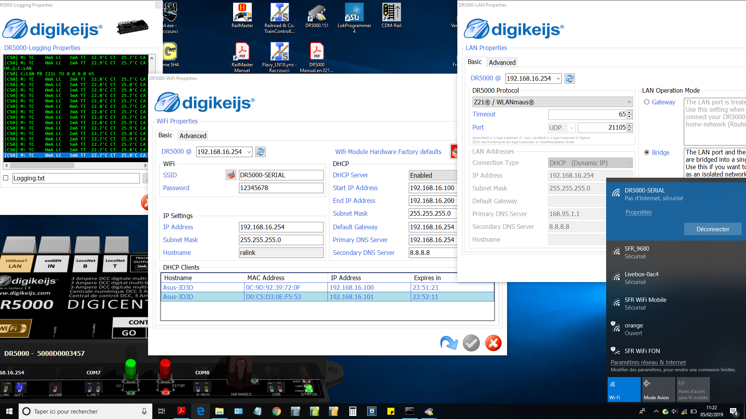Select the Gateway LAN operation mode
The height and width of the screenshot is (419, 746).
[647, 102]
